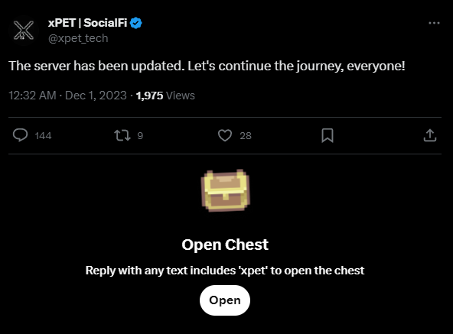The image size is (453, 334).
Task: Click the blue verified checkmark badge
Action: coord(135,23)
